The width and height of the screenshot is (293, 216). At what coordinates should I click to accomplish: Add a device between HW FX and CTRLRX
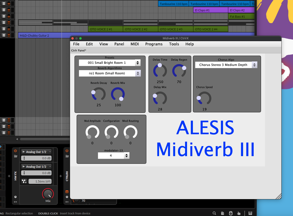click(61, 176)
